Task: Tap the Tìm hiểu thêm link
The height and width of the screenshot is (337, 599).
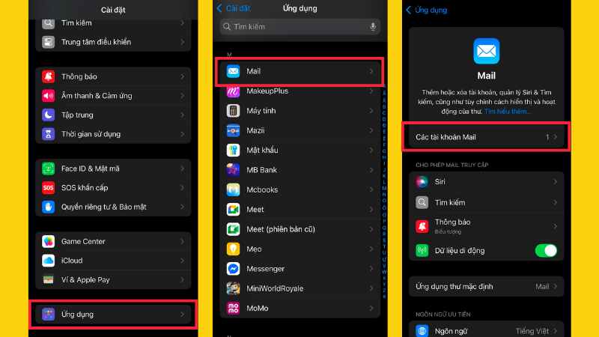Action: [508, 111]
